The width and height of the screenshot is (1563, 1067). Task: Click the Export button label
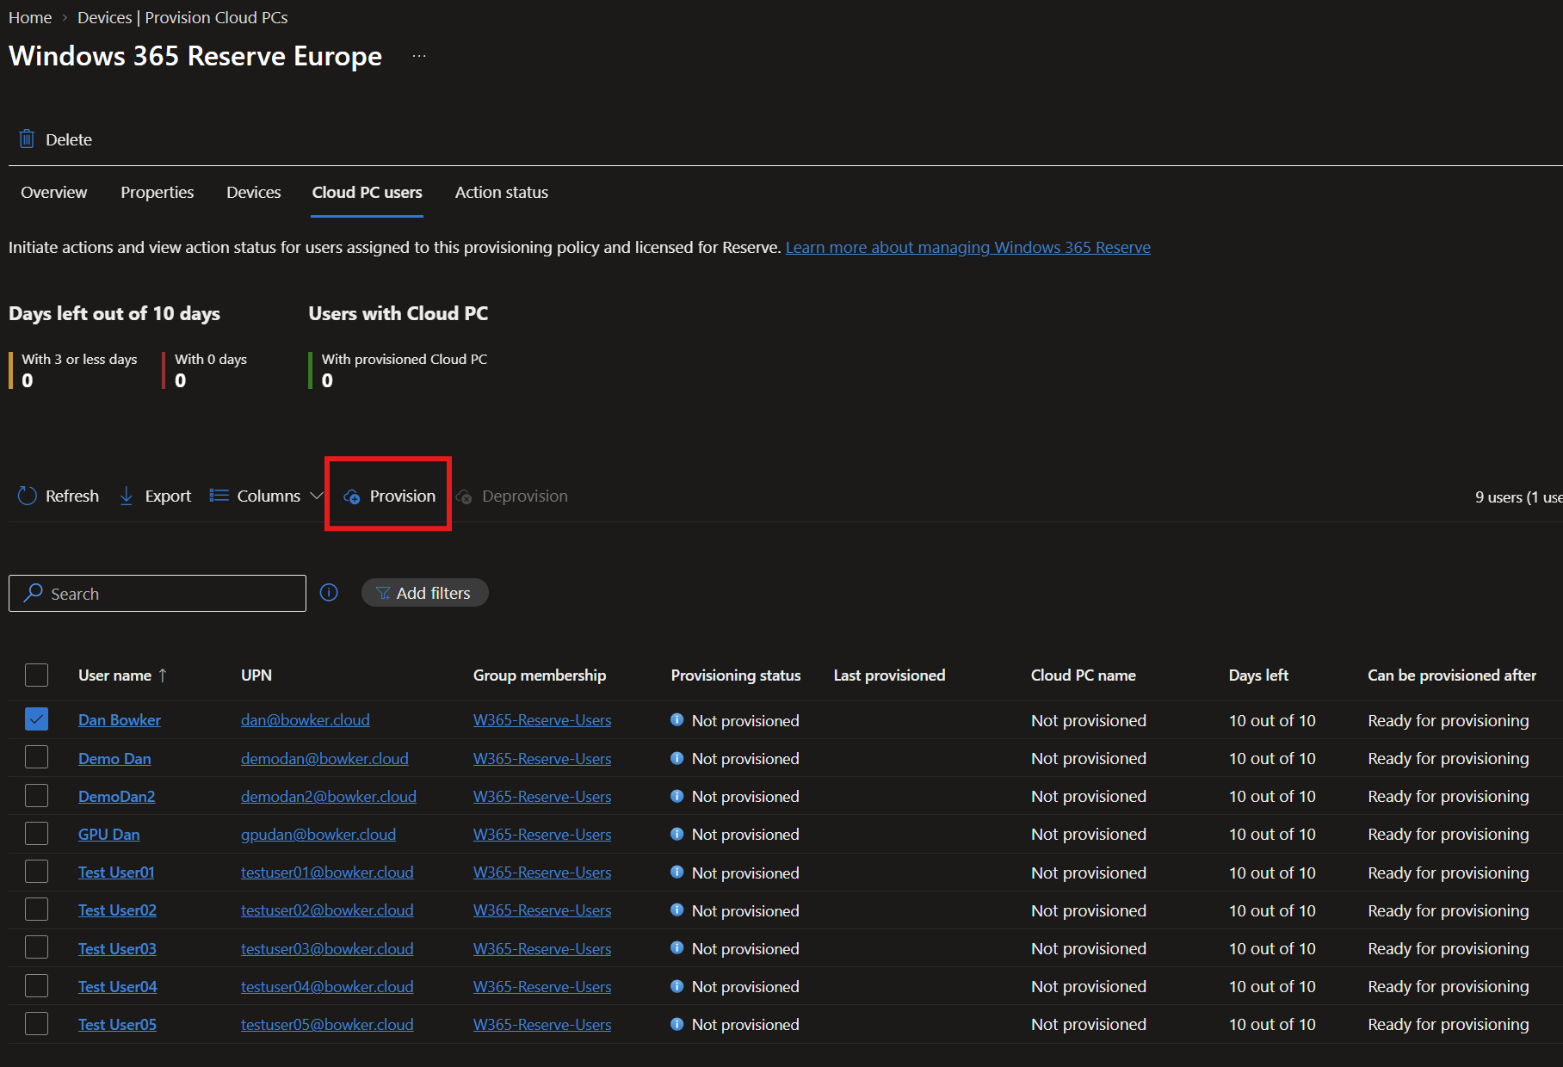pyautogui.click(x=168, y=496)
